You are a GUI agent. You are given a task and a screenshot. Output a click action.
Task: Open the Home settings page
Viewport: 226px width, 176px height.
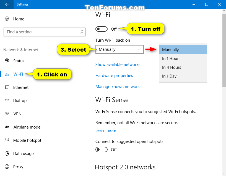tap(19, 19)
